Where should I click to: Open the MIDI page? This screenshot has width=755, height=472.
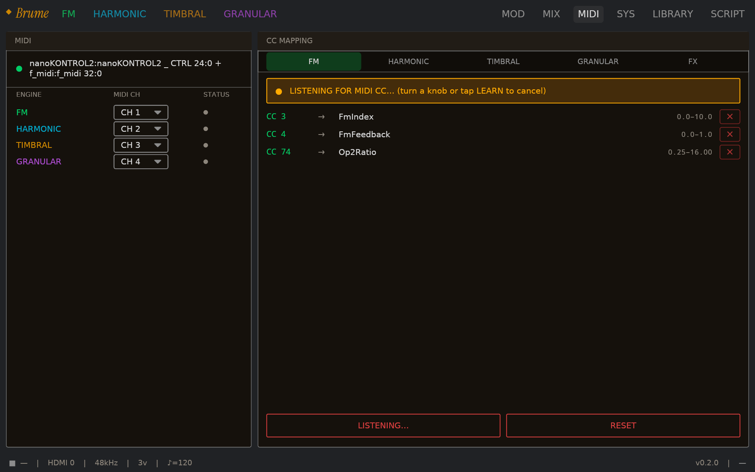pyautogui.click(x=588, y=14)
